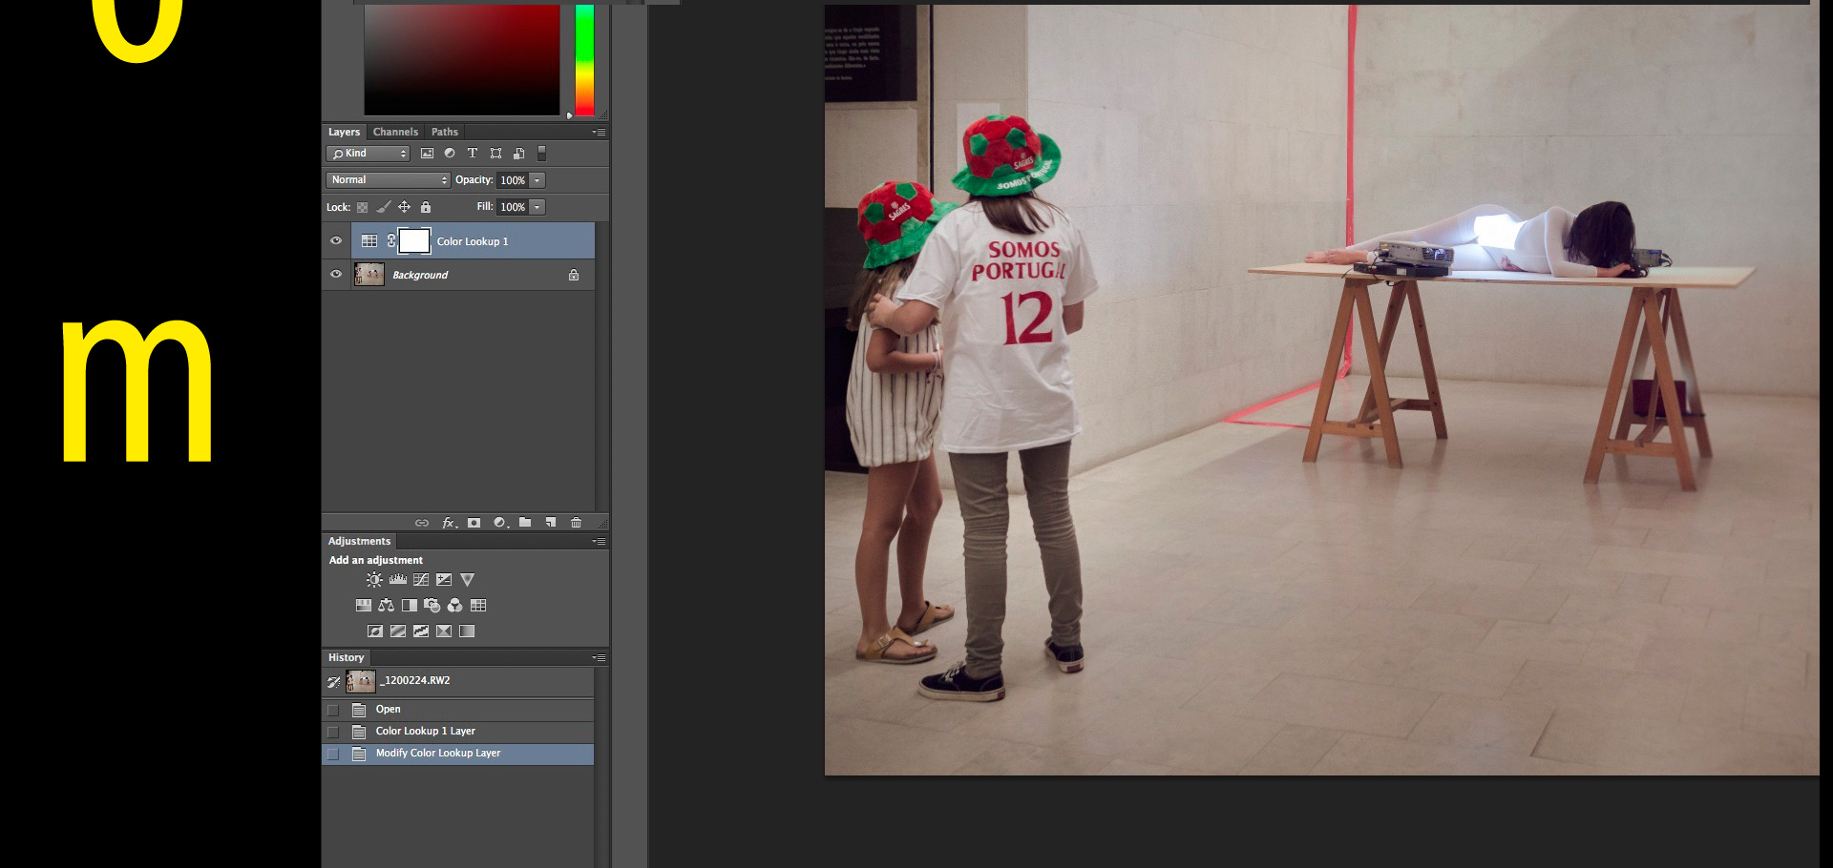Screen dimensions: 1833x868
Task: Select the Color Lookup 1 layer name
Action: click(x=473, y=241)
